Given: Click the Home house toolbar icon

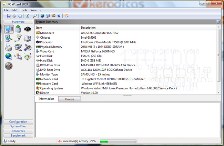Looking at the screenshot, I should click(x=67, y=16).
